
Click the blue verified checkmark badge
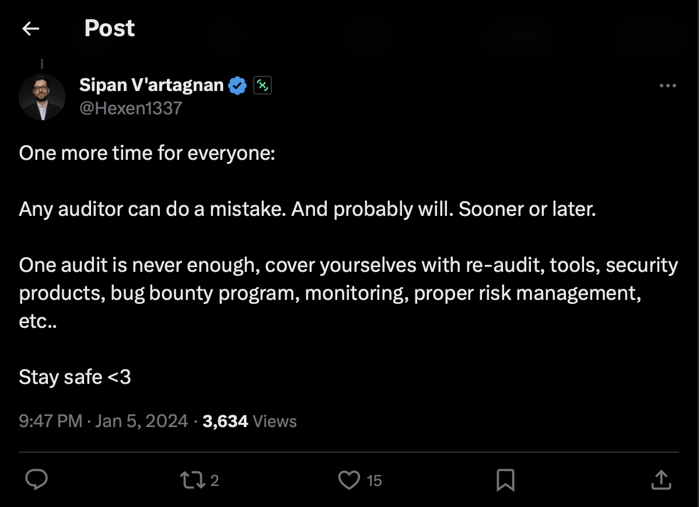tap(237, 85)
